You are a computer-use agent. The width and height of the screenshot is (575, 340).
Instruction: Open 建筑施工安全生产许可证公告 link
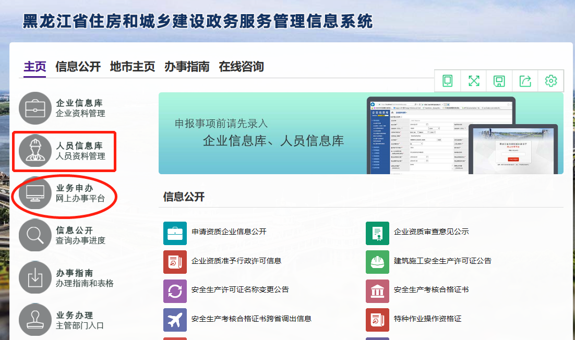pos(442,261)
